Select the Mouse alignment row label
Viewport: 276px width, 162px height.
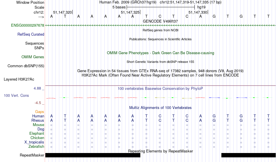tap(39, 125)
